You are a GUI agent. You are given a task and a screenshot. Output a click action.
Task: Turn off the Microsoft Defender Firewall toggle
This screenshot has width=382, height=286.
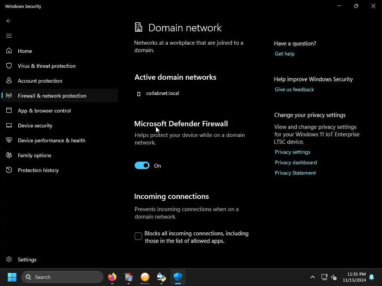point(142,165)
